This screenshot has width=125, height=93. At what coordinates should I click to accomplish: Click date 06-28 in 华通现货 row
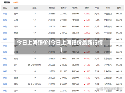119,14
